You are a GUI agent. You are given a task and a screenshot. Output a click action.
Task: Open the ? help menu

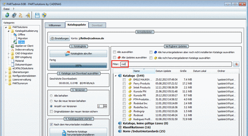click(x=14, y=9)
